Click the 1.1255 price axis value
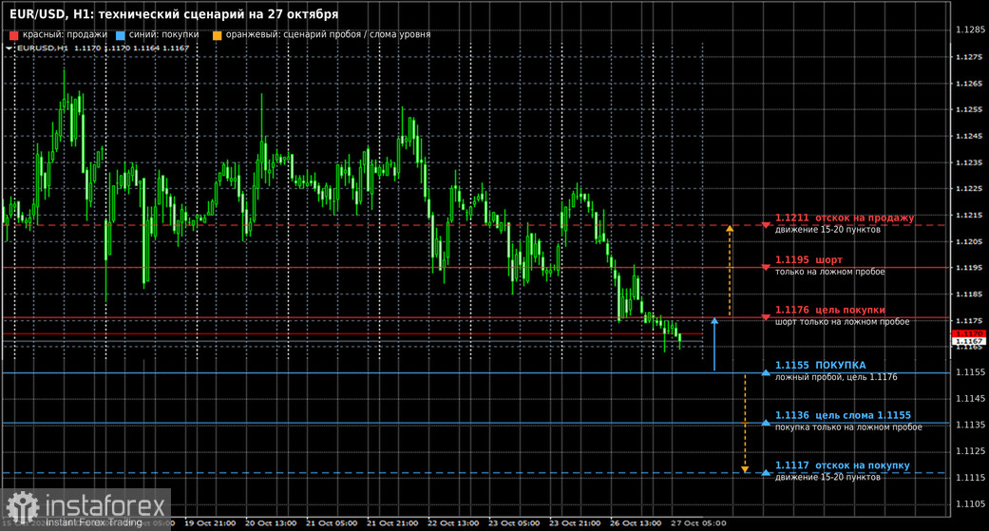Viewport: 989px width, 531px height. click(969, 110)
